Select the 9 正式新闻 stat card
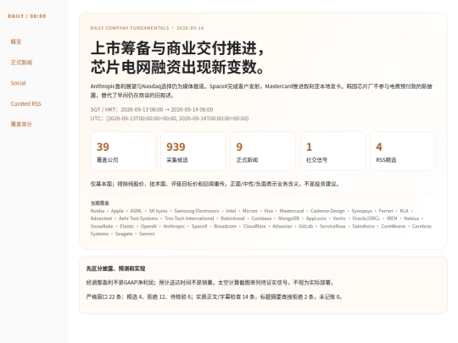The image size is (458, 343). (263, 151)
